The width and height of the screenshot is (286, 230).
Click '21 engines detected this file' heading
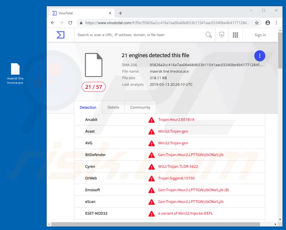point(155,55)
